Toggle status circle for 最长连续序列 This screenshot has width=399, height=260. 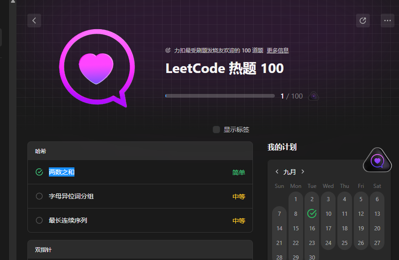pos(39,220)
